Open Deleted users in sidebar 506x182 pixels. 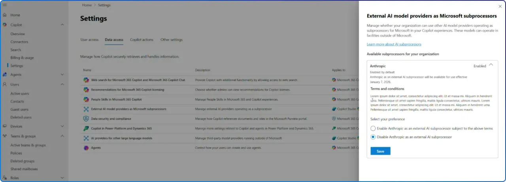point(21,117)
